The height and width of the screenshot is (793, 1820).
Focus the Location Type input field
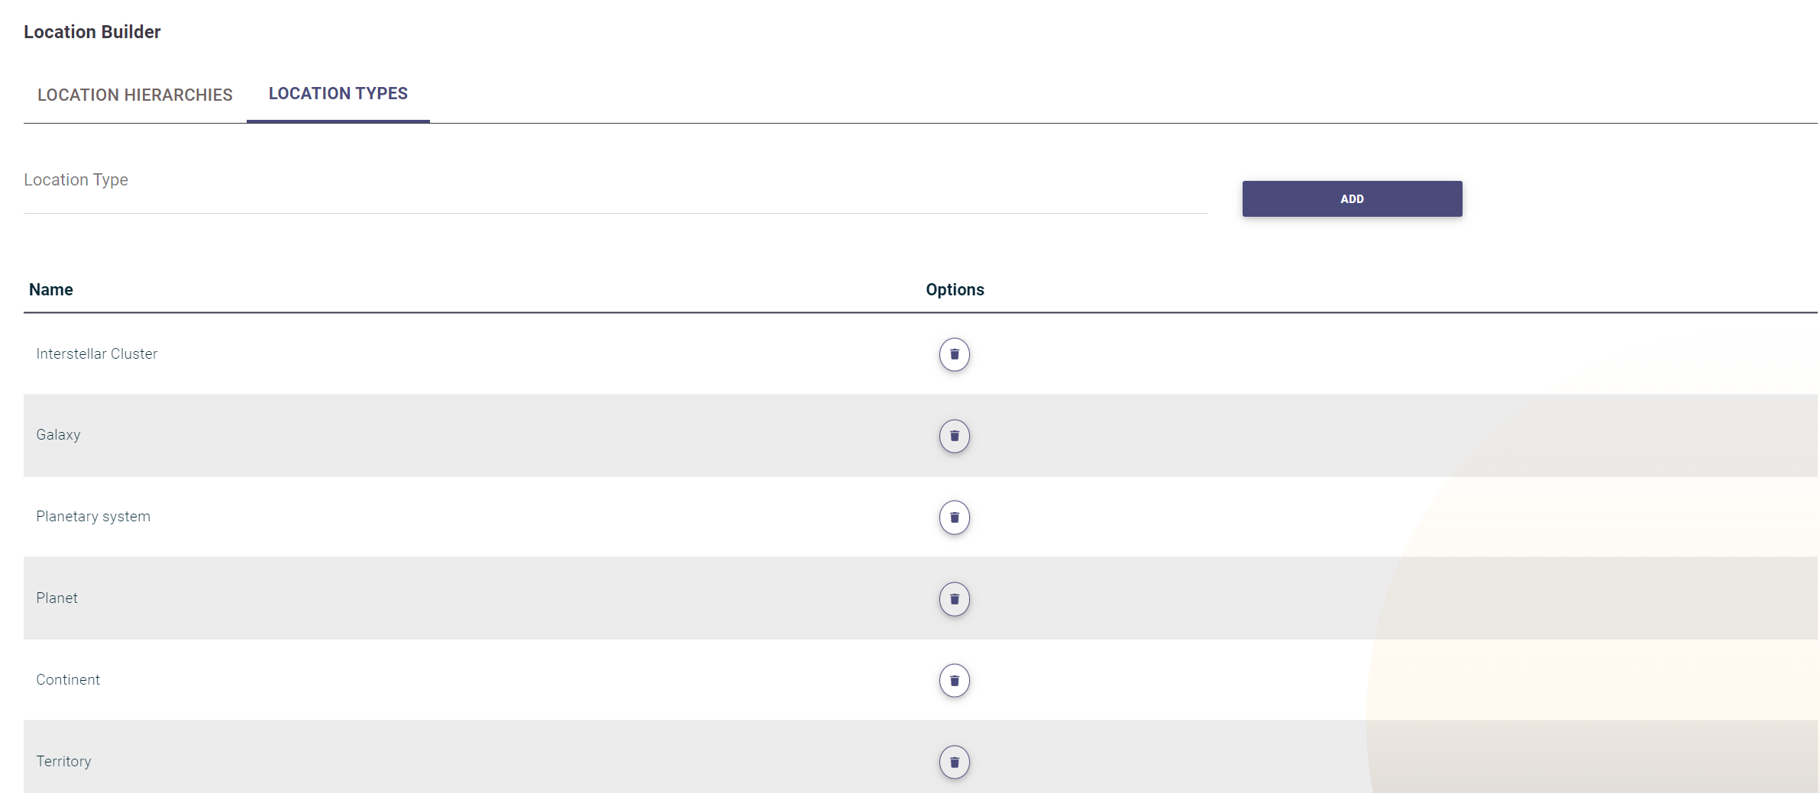[x=615, y=191]
